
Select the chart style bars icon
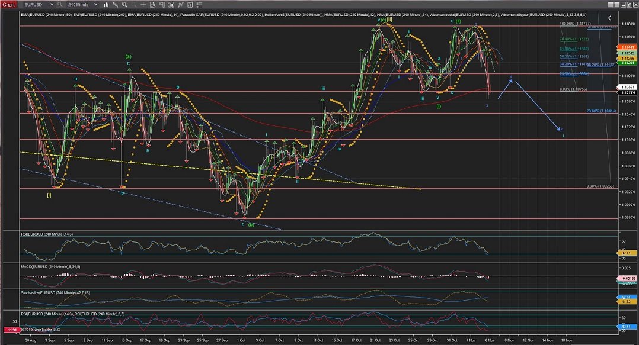(106, 5)
